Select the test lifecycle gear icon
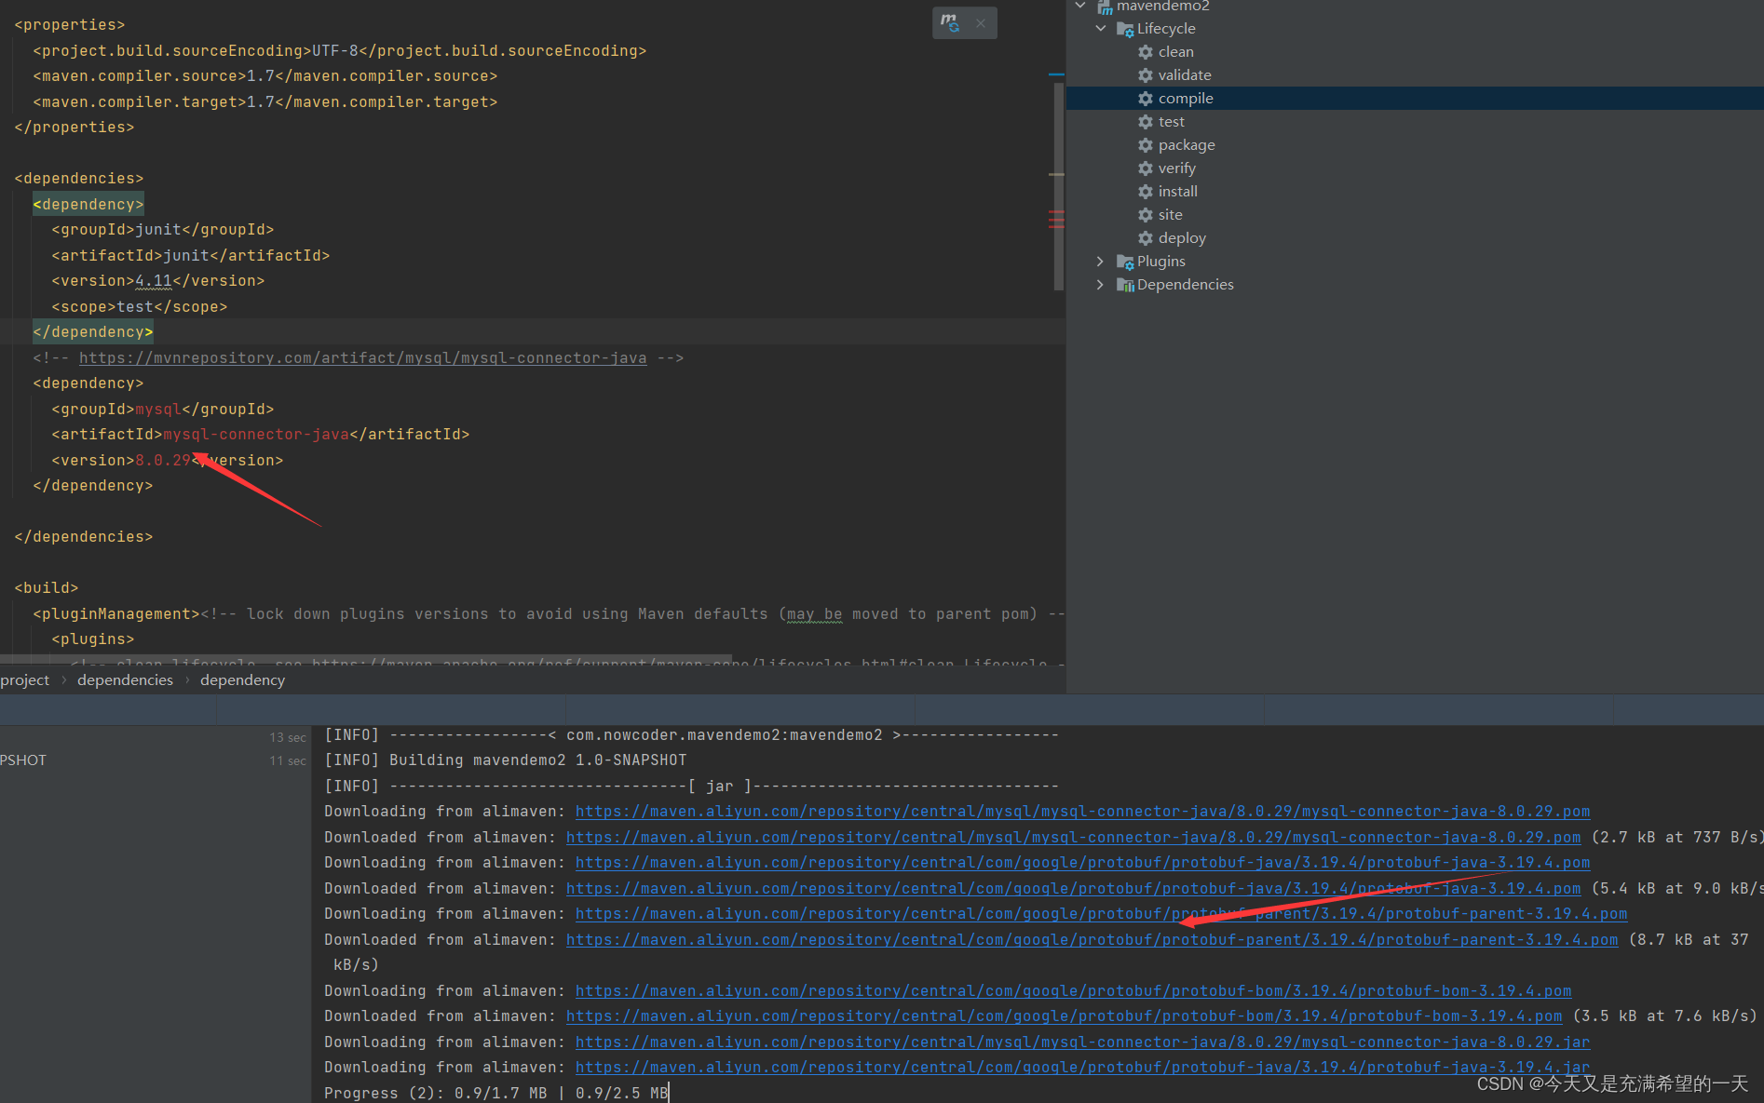Screen dimensions: 1764x1103 coord(1146,122)
